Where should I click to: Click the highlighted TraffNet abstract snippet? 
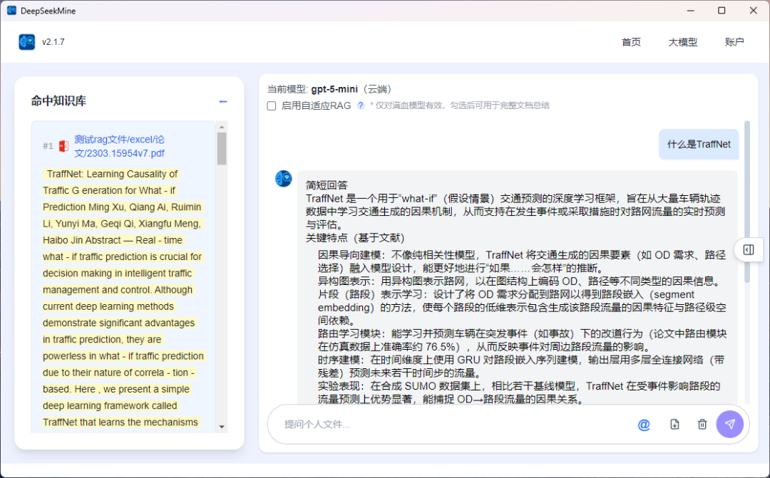(123, 298)
